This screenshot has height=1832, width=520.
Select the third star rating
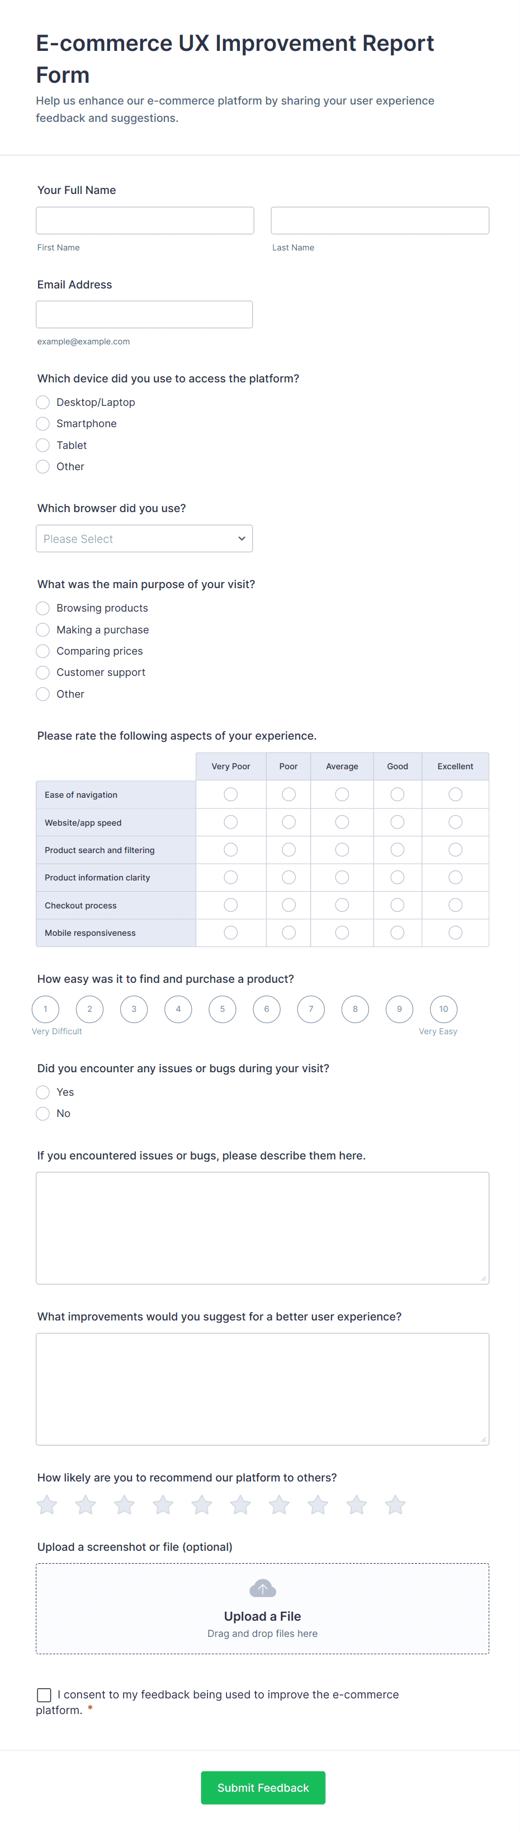(125, 1505)
